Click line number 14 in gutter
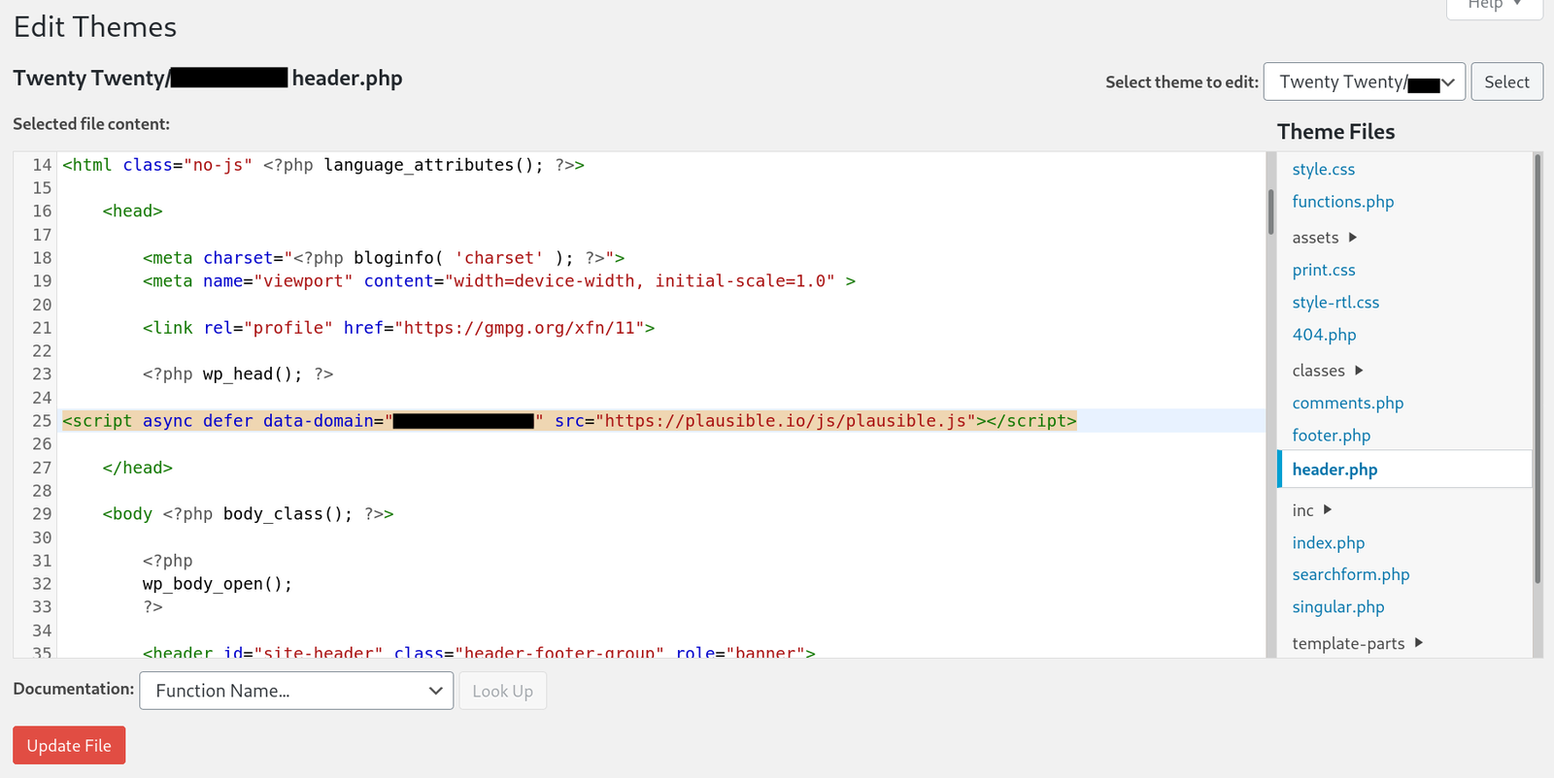Viewport: 1554px width, 778px height. pyautogui.click(x=42, y=165)
